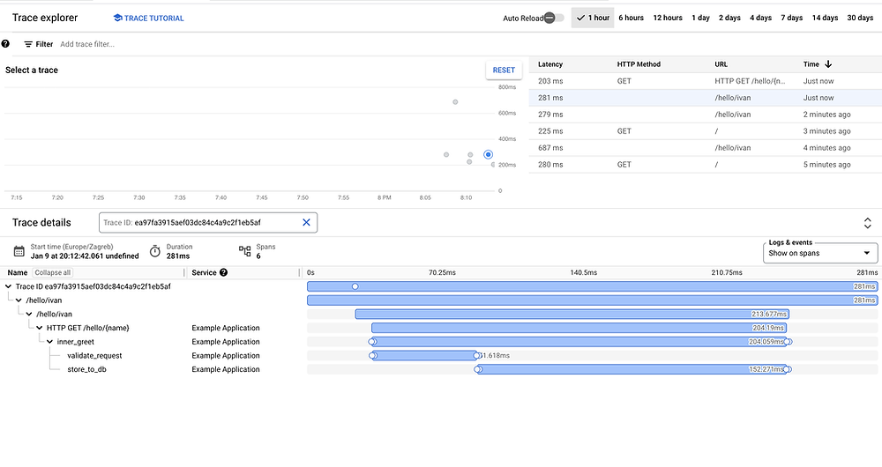Select the 1 hour time range
The width and height of the screenshot is (882, 467).
(593, 18)
